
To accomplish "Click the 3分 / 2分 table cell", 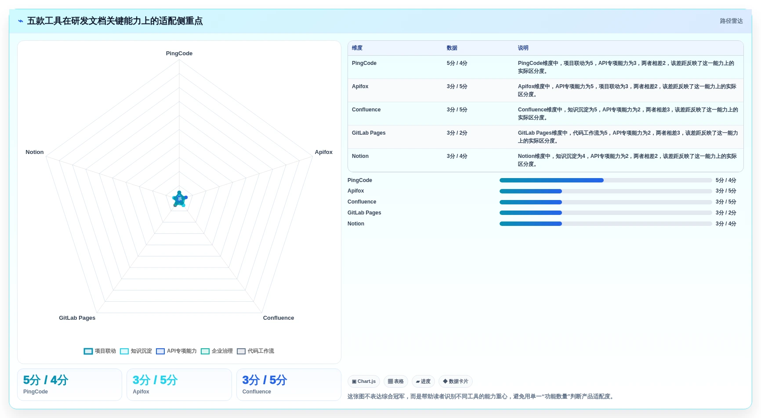I will [457, 133].
